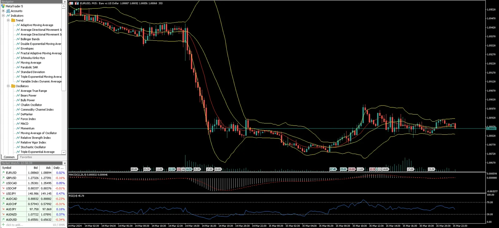Click the Momentum indicator icon
499x228 pixels.
[x=18, y=128]
